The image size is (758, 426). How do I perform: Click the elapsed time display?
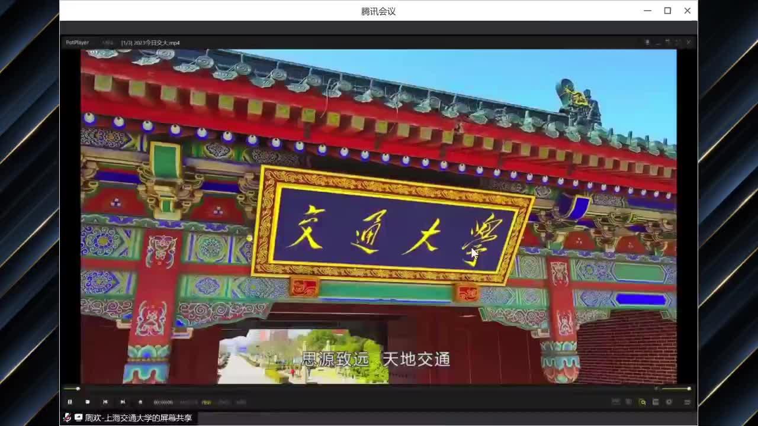[x=163, y=402]
